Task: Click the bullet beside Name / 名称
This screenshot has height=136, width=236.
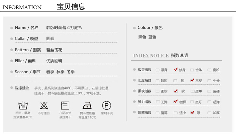Action: click(x=12, y=28)
